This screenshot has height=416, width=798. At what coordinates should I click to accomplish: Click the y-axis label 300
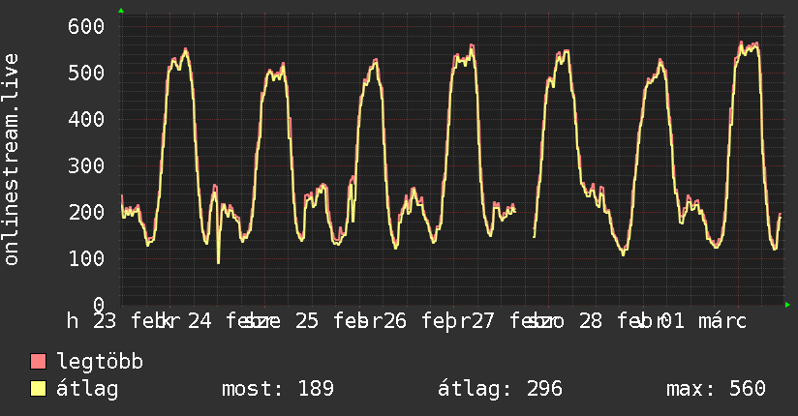coord(86,165)
